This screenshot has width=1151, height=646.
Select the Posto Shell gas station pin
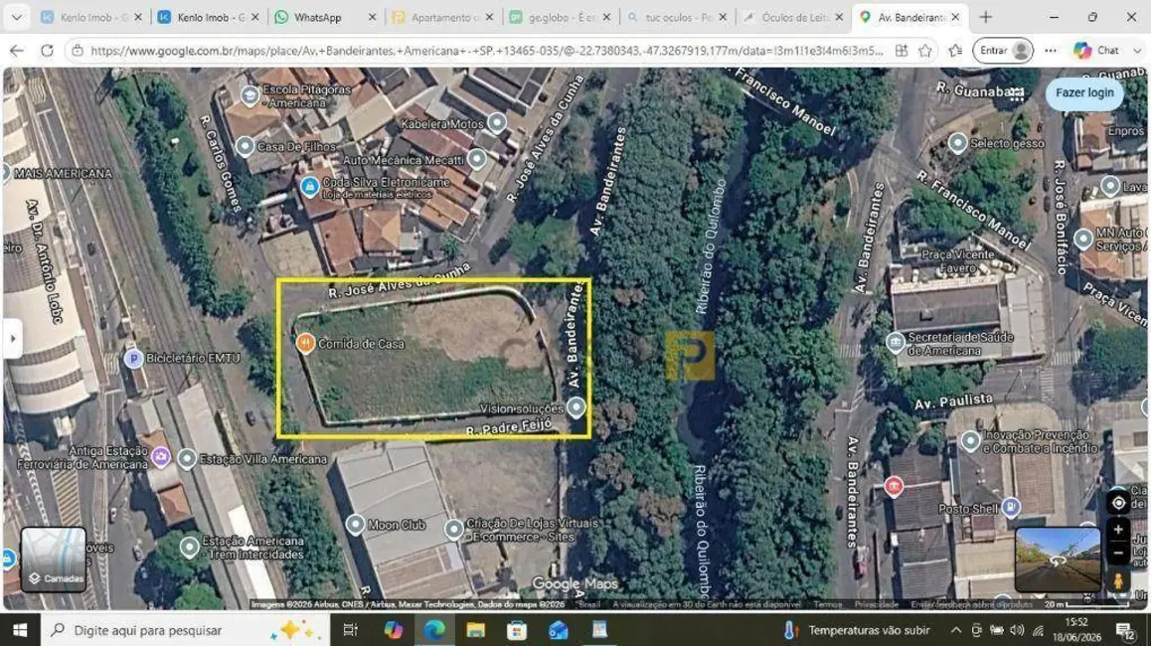pyautogui.click(x=1011, y=506)
